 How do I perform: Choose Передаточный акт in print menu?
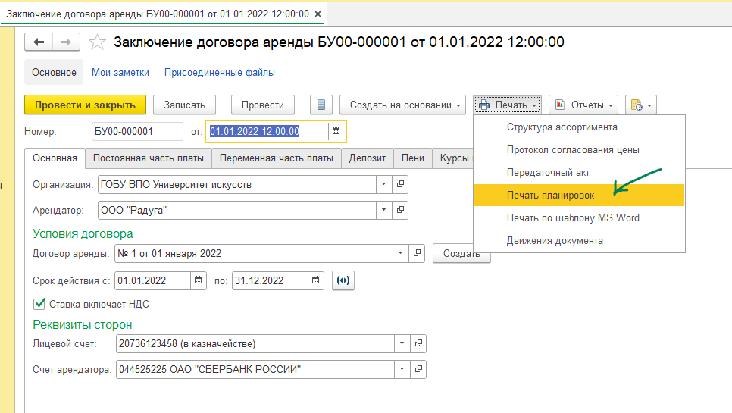(x=548, y=172)
